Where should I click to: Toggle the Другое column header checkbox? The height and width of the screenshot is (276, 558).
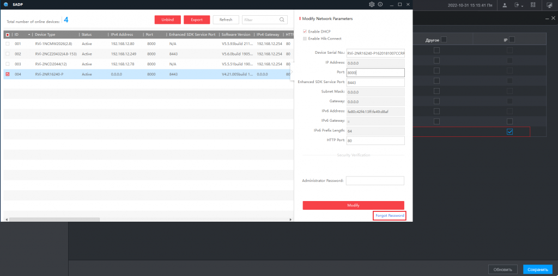(444, 40)
